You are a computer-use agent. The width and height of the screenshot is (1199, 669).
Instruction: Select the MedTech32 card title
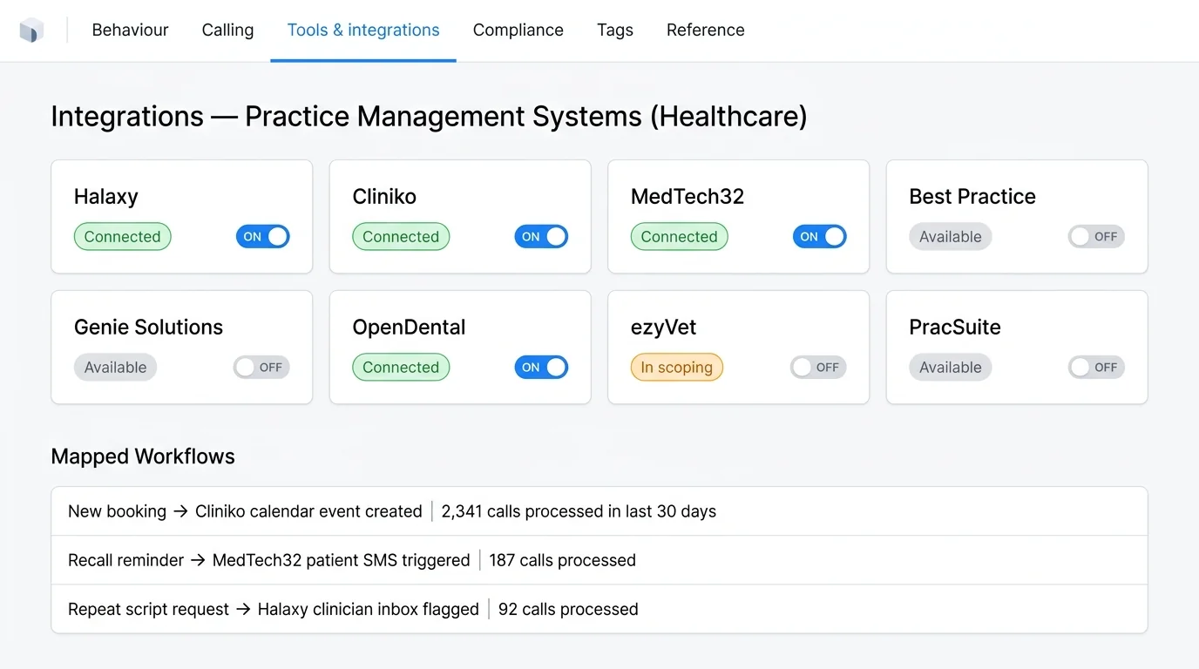pyautogui.click(x=688, y=197)
